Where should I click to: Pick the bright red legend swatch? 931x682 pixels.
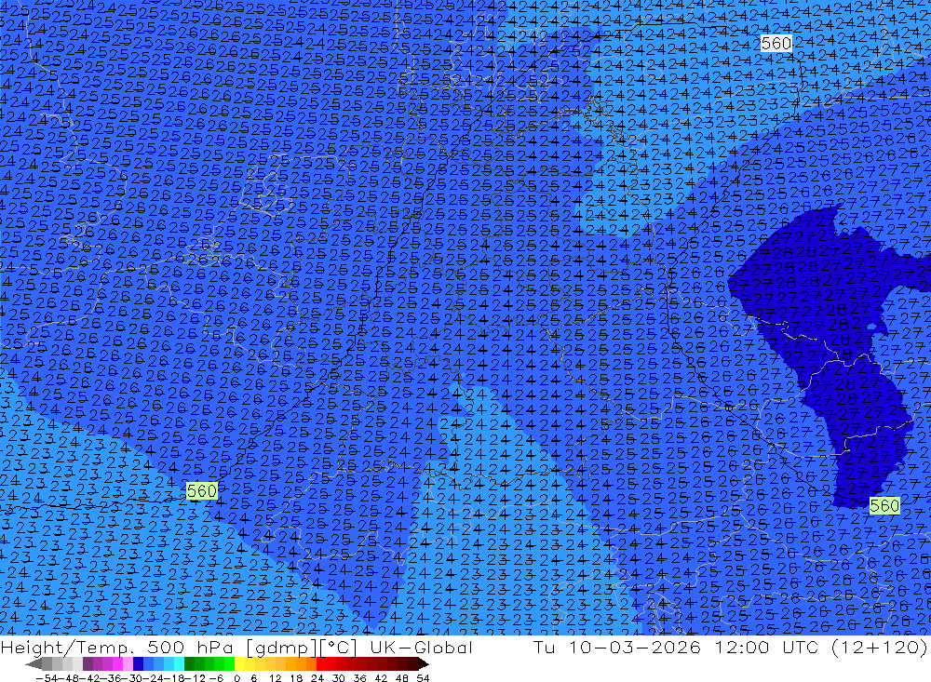[x=321, y=664]
